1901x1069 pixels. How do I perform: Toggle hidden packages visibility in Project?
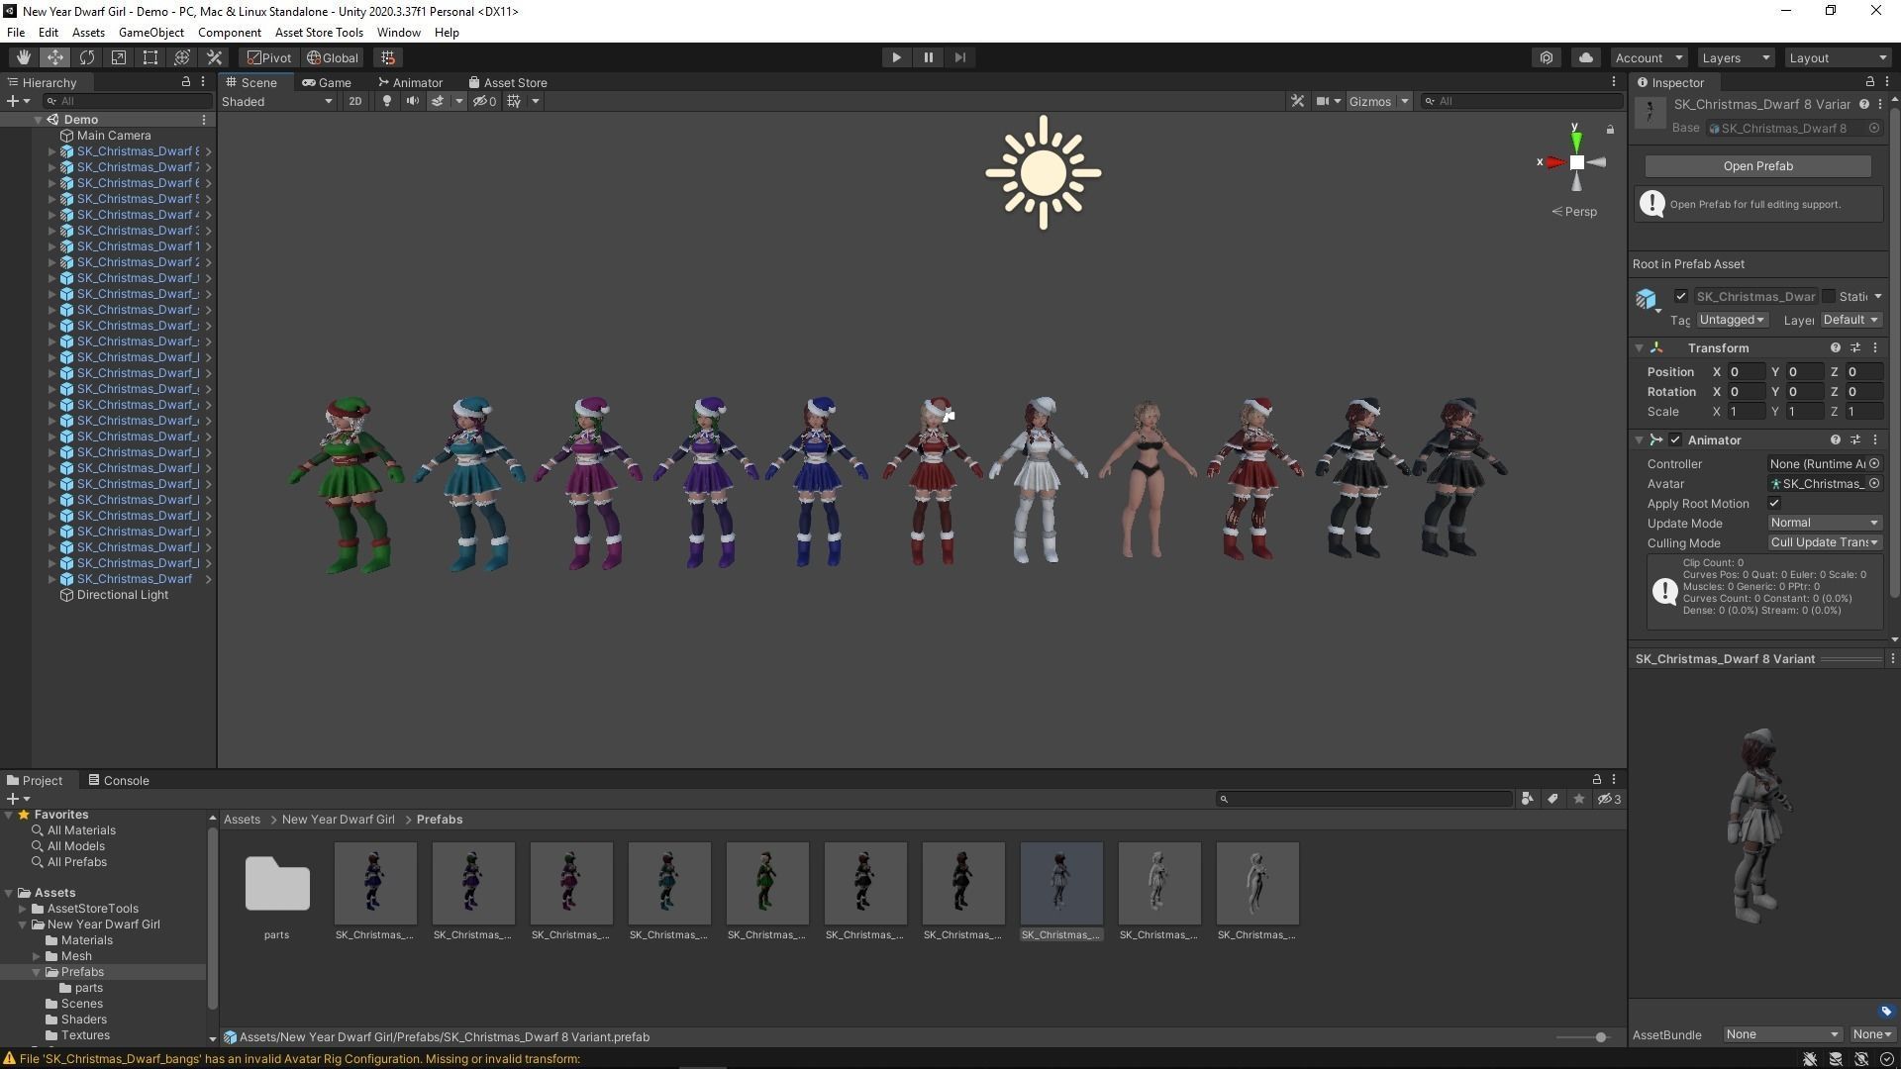[1609, 800]
